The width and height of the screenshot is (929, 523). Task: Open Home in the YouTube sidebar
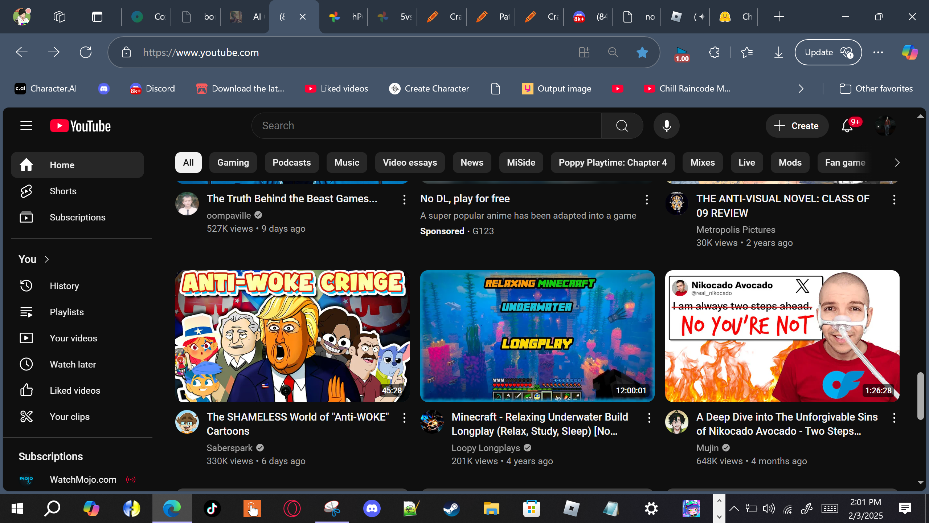click(77, 165)
